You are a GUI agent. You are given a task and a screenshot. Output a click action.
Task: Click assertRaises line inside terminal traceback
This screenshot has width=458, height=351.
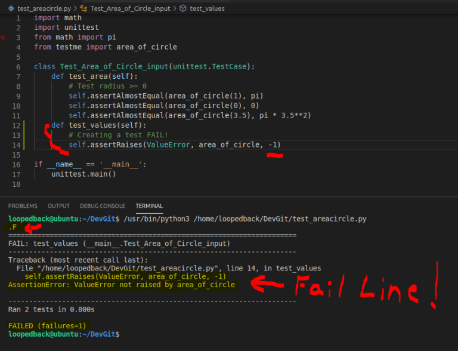[x=125, y=276]
